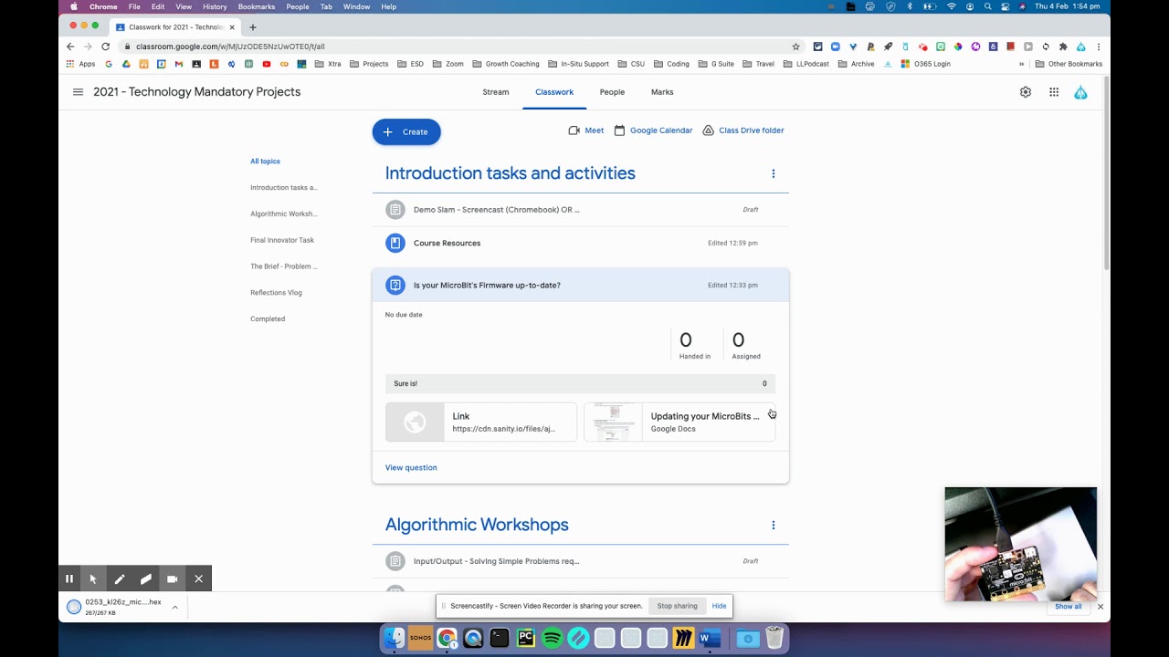
Task: Click the Google Calendar icon
Action: coord(619,130)
